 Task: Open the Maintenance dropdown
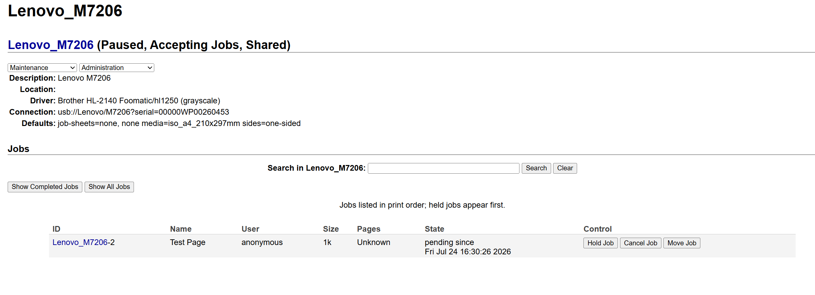(42, 68)
